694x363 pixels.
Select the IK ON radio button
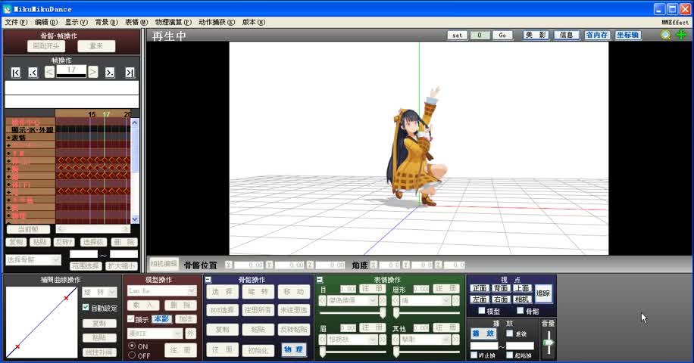tap(132, 346)
